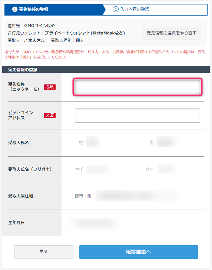Click the 宛先情報の登録 section header bar

106,69
